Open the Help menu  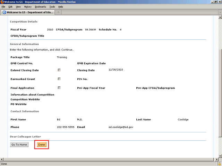pyautogui.click(x=61, y=7)
